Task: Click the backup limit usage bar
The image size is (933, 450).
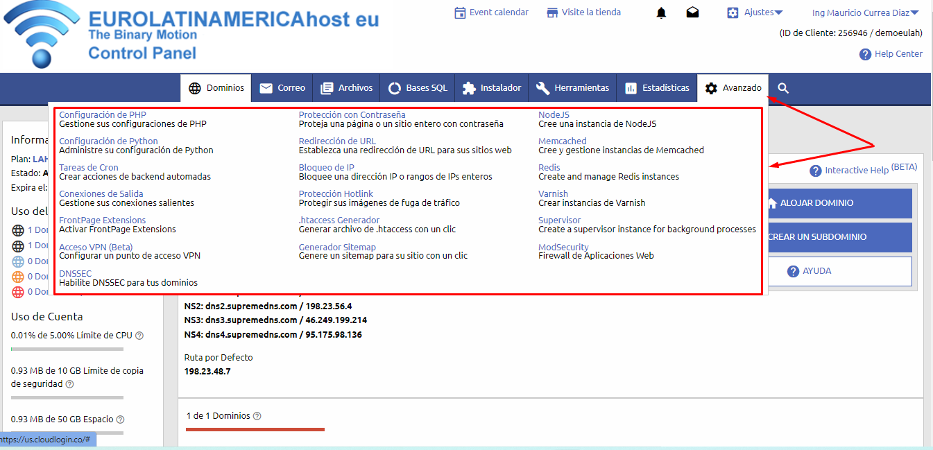Action: tap(67, 397)
